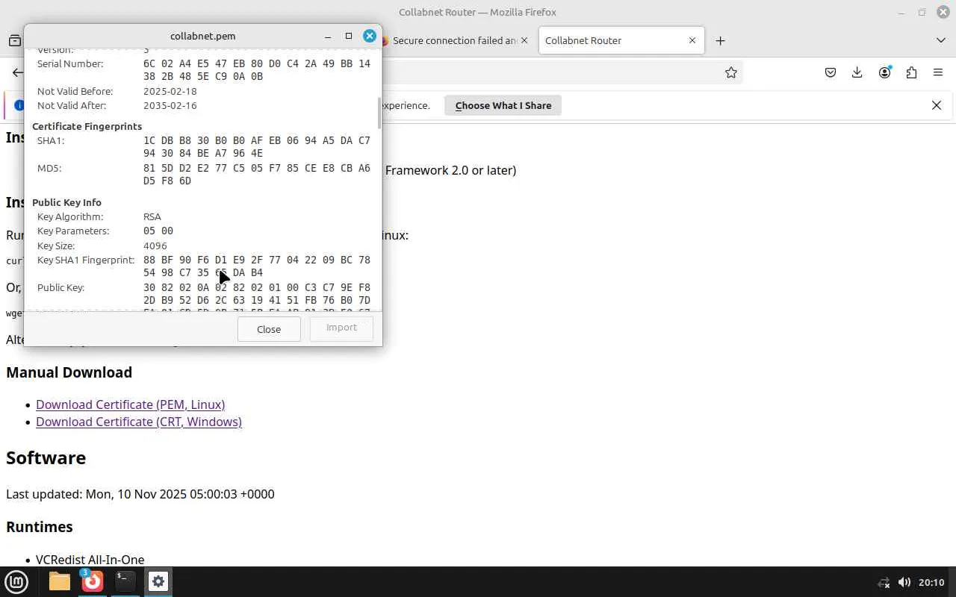This screenshot has height=597, width=956.
Task: Click the 20:10 clock in taskbar
Action: 931,582
